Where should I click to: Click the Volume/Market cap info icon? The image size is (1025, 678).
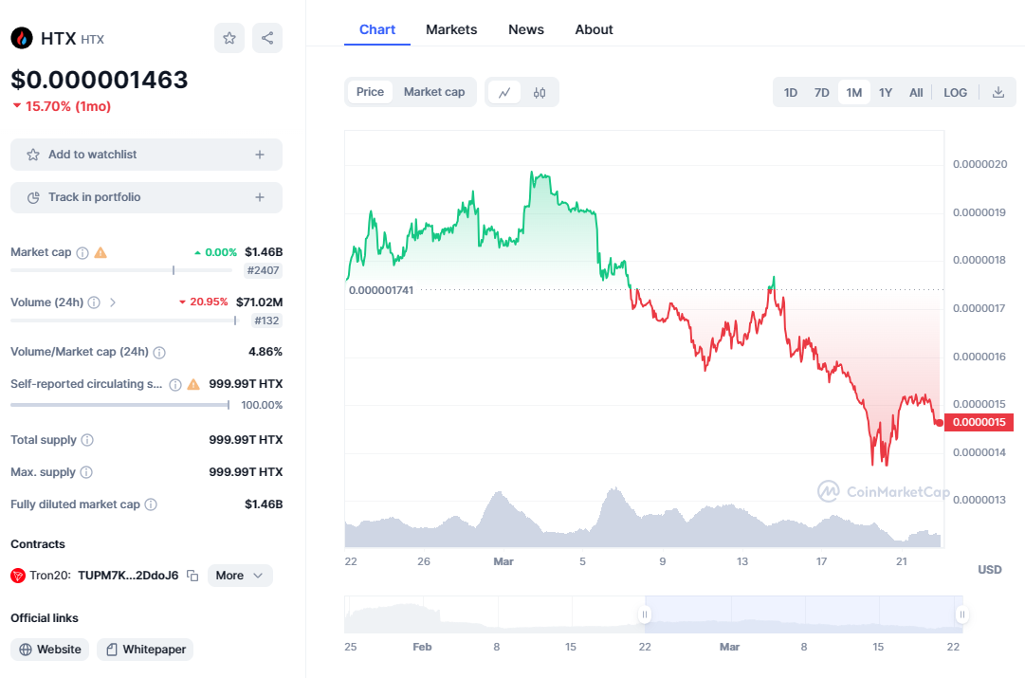[159, 353]
